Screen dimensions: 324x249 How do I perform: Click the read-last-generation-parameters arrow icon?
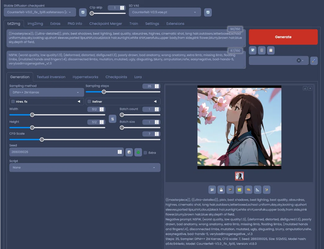(252, 50)
